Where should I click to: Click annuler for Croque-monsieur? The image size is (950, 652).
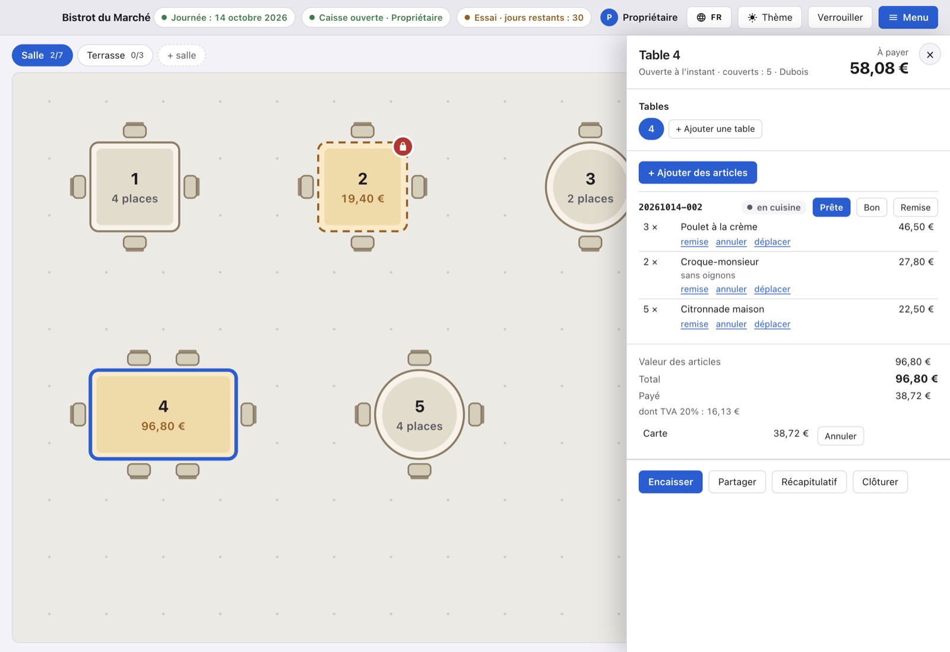pos(731,289)
